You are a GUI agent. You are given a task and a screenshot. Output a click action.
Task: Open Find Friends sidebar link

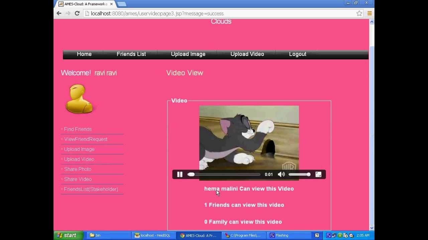click(78, 129)
